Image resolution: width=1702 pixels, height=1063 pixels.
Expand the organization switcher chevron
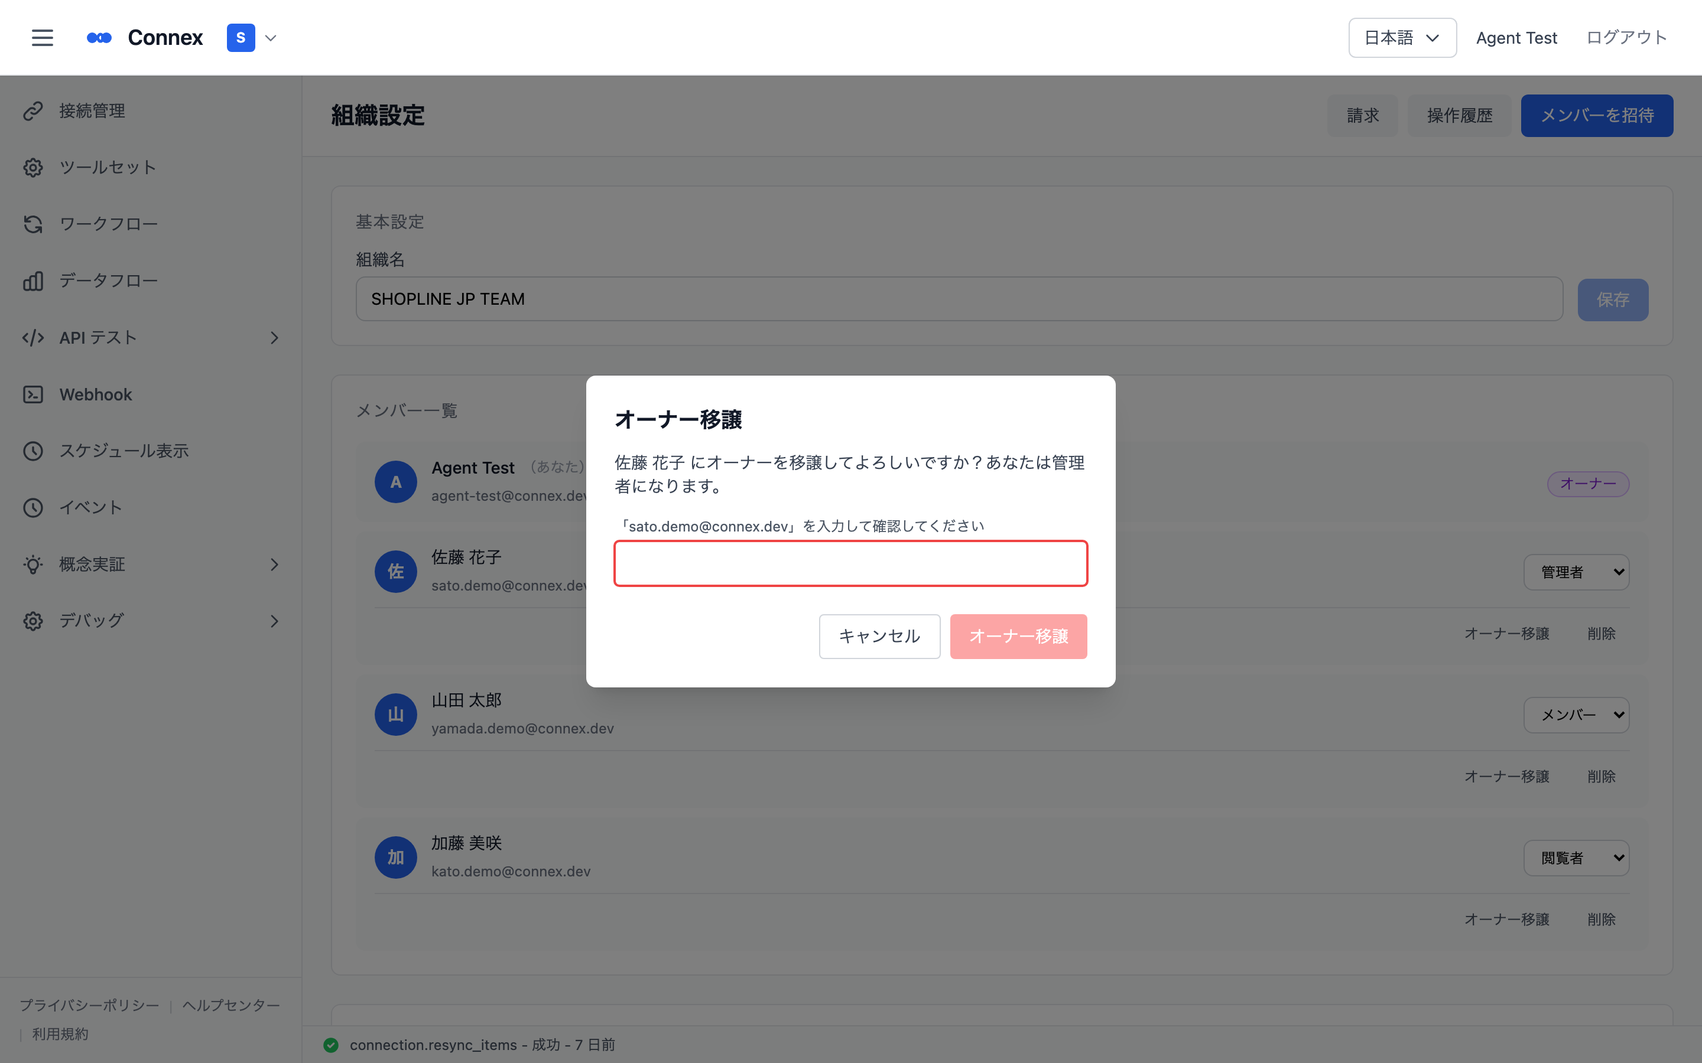click(x=271, y=38)
